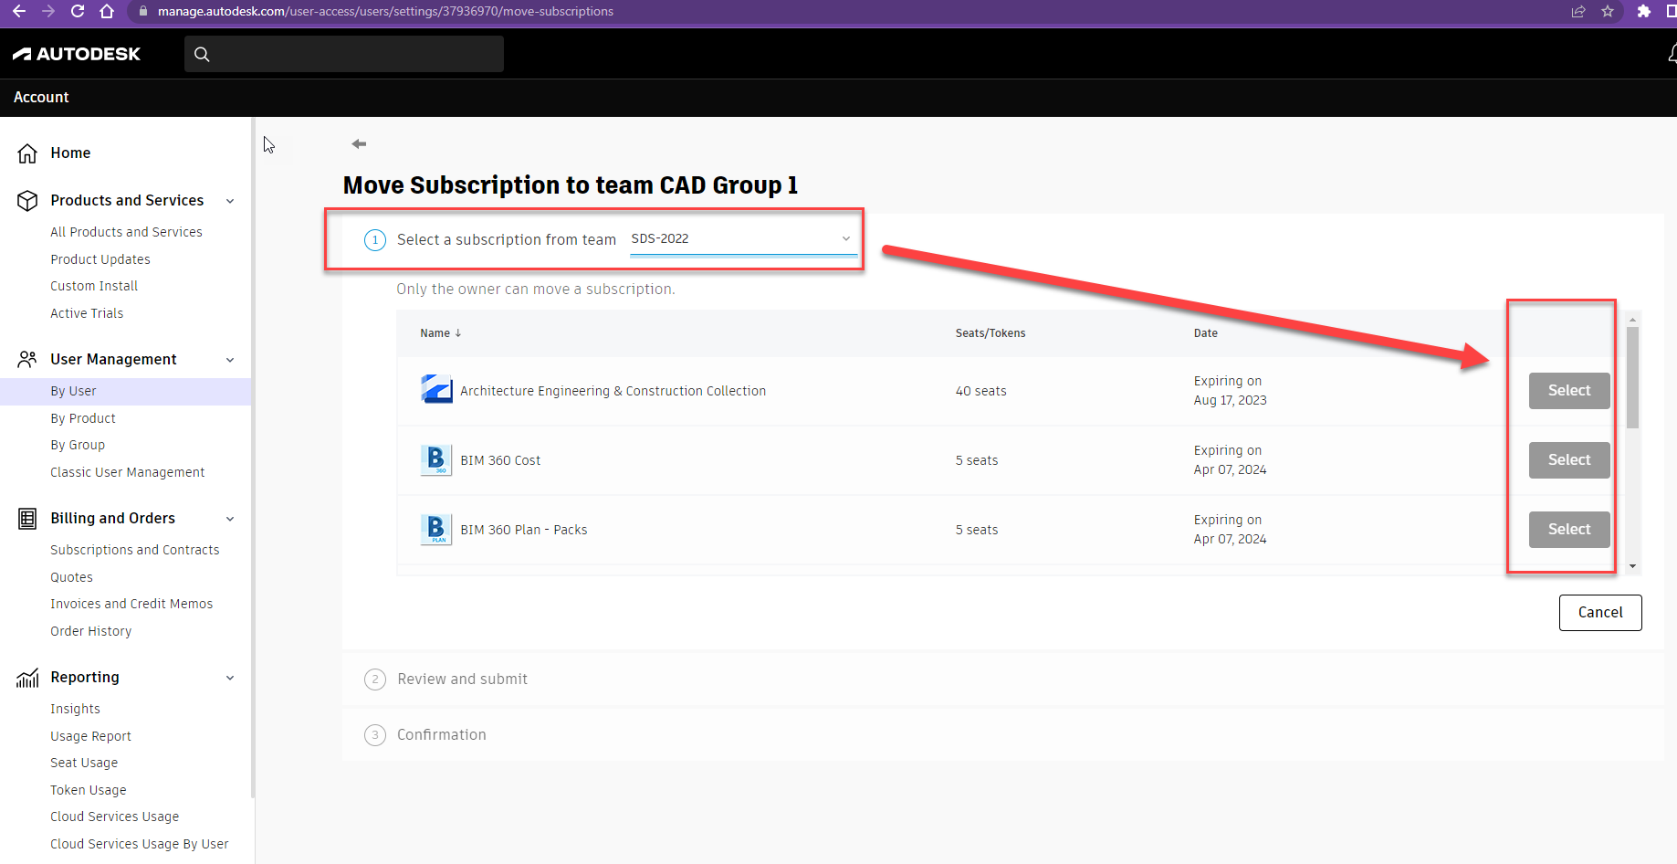Open Order History

[x=90, y=631]
